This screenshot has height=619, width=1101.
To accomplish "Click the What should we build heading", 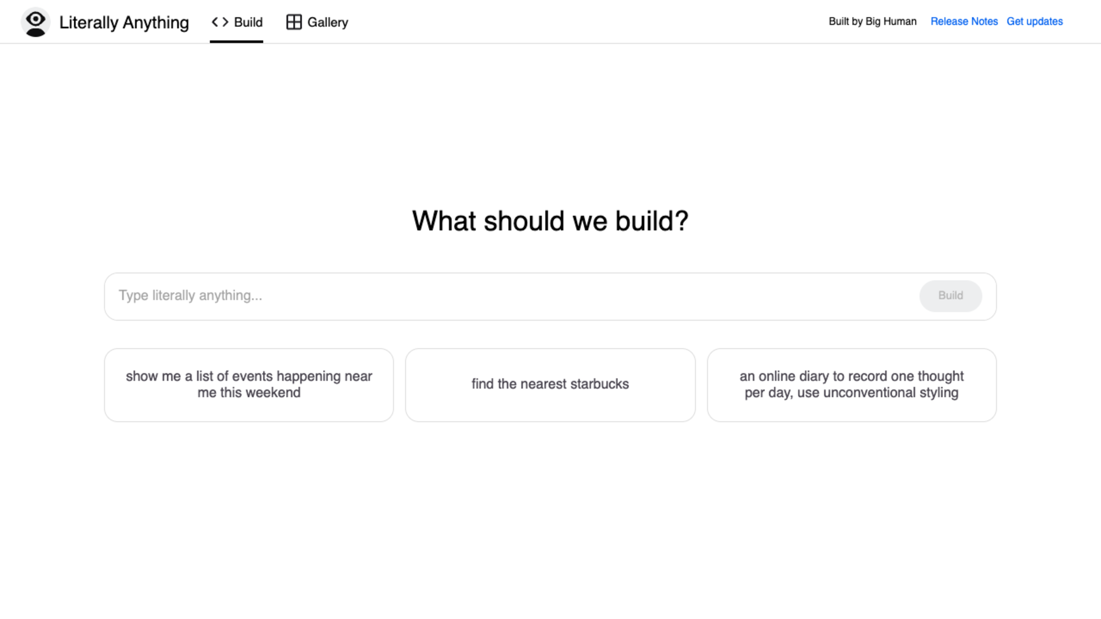I will coord(550,221).
